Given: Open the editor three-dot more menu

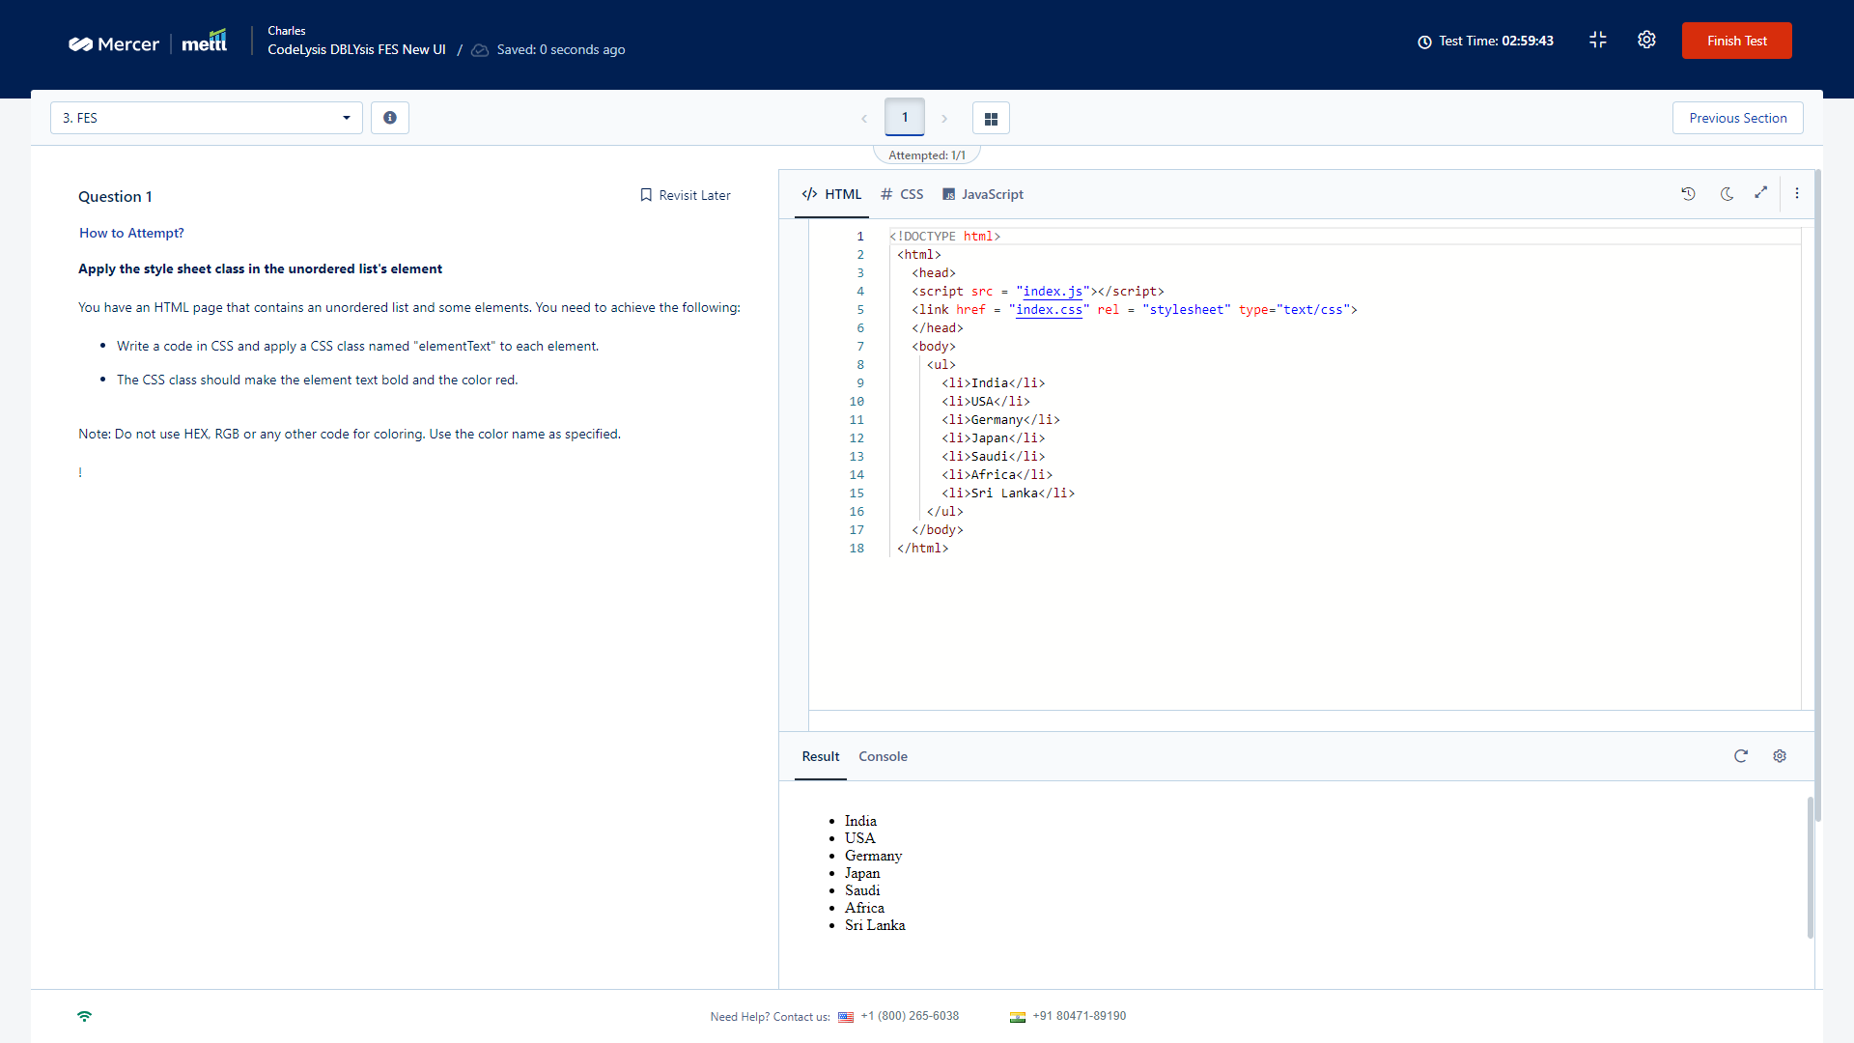Looking at the screenshot, I should click(x=1797, y=193).
